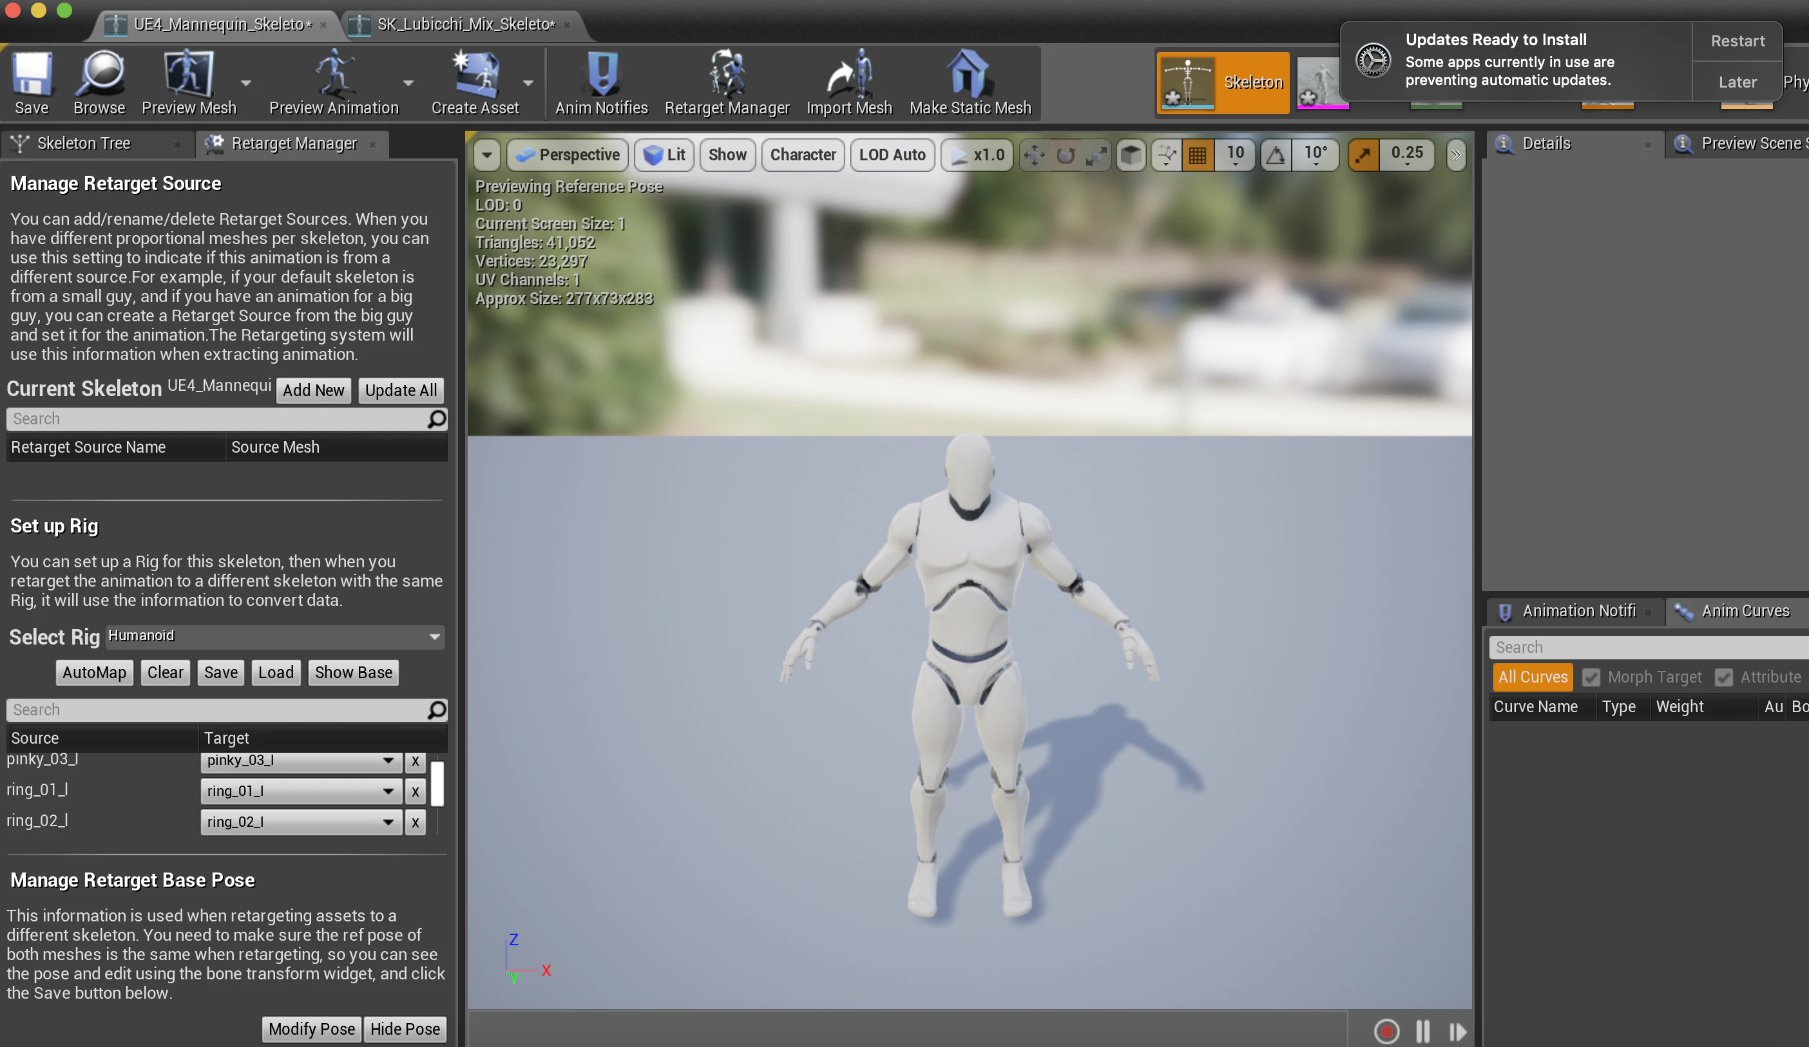This screenshot has width=1809, height=1047.
Task: Click the Hide Pose button
Action: pyautogui.click(x=405, y=1030)
